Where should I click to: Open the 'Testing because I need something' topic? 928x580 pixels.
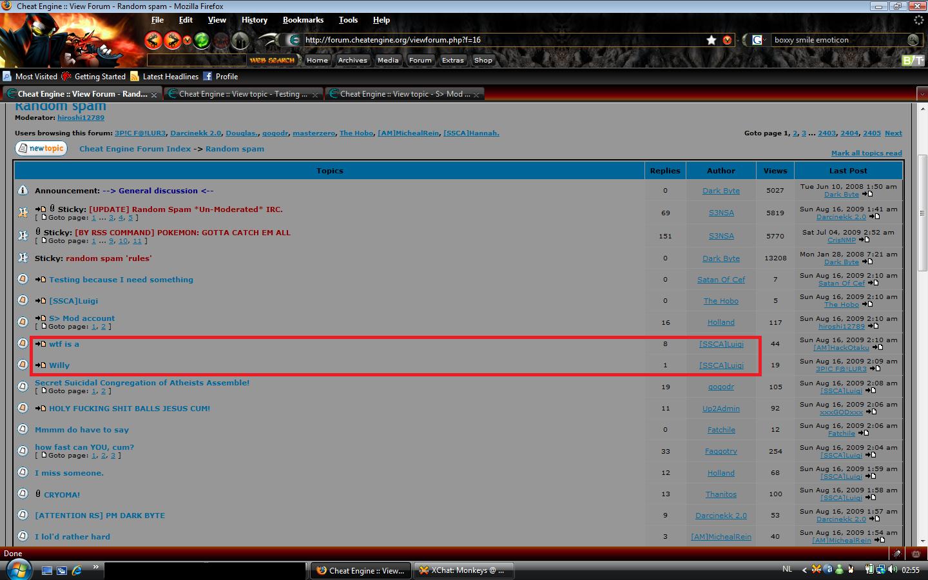(121, 280)
